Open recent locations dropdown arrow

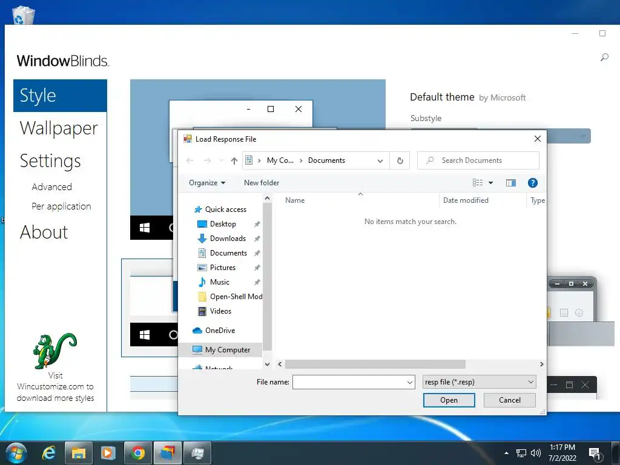[222, 160]
